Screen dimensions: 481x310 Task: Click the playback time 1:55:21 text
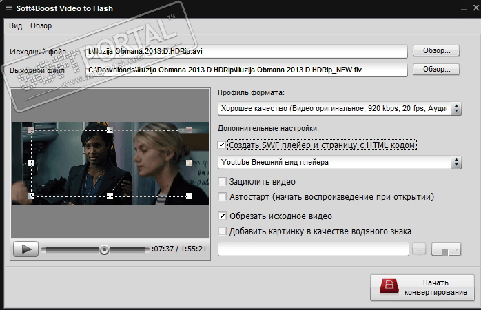(x=194, y=249)
